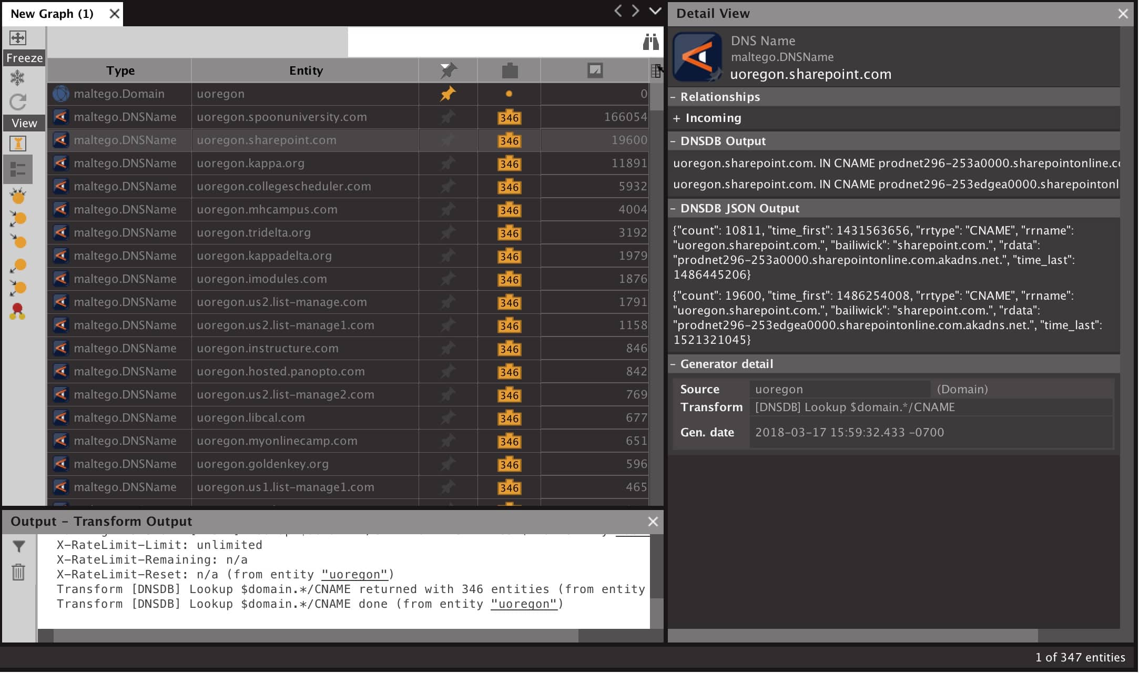
Task: Click the Freeze label in sidebar
Action: 24,58
